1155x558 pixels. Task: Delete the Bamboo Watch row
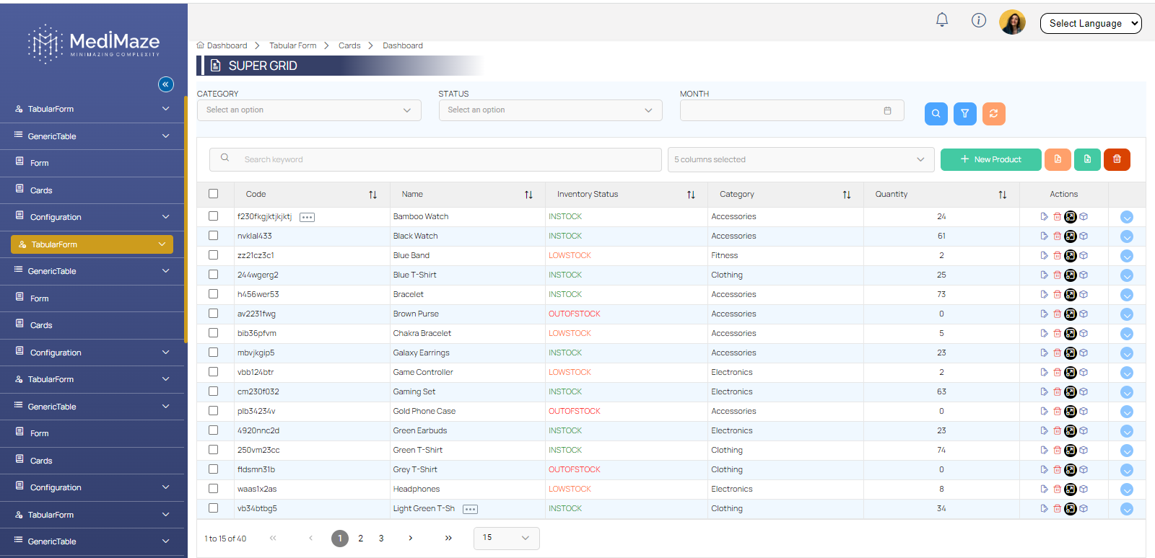pyautogui.click(x=1057, y=216)
